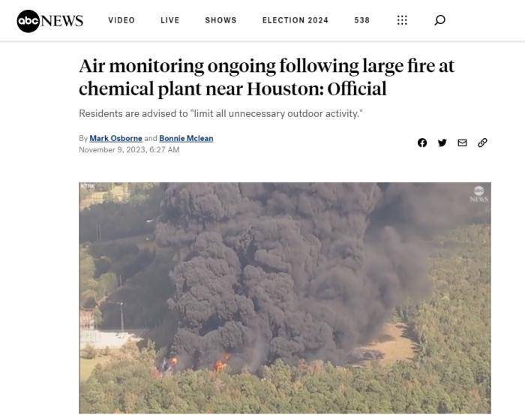Click the article headline text

pyautogui.click(x=266, y=77)
